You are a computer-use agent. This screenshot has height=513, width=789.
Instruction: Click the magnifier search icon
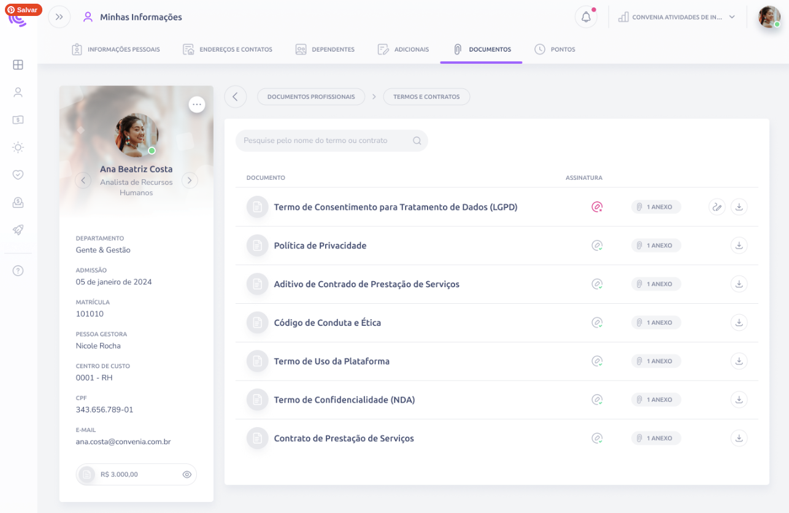(417, 141)
